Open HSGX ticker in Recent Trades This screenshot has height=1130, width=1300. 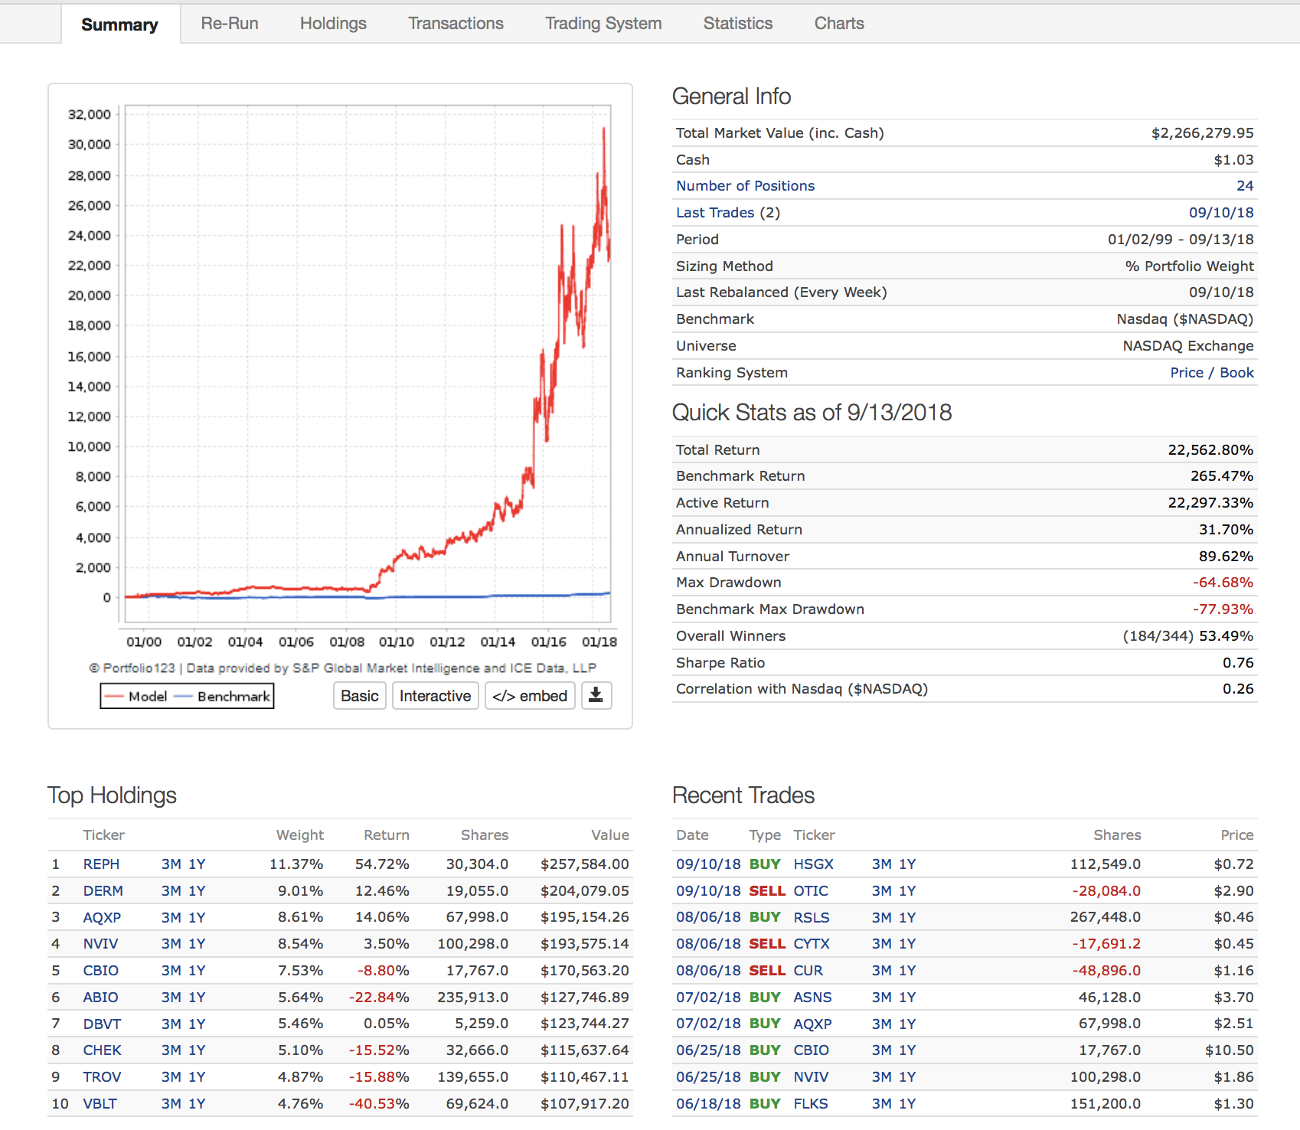(813, 864)
